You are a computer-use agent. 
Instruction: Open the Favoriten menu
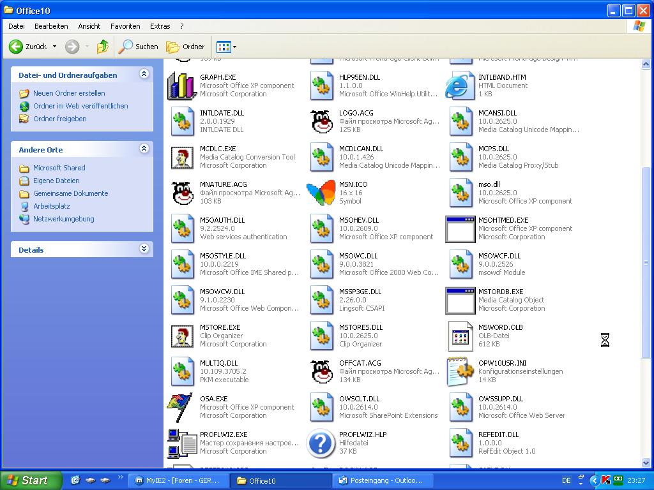point(125,26)
